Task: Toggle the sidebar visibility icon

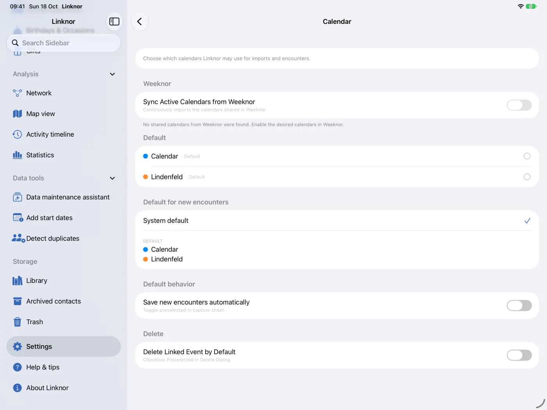Action: tap(114, 21)
